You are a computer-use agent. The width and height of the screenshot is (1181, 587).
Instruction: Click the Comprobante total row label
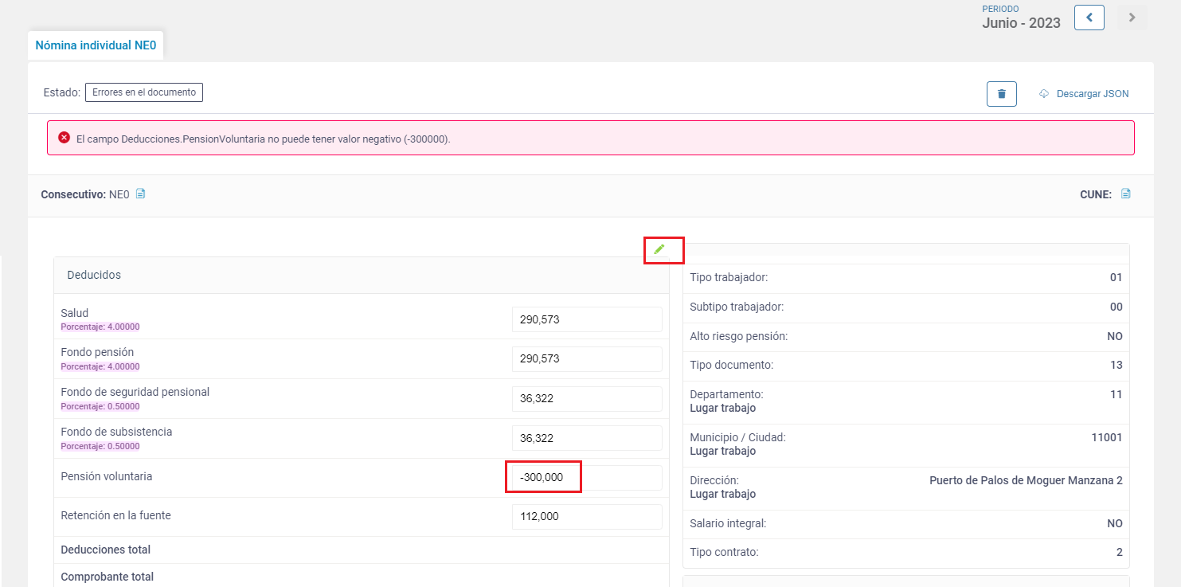(x=108, y=577)
